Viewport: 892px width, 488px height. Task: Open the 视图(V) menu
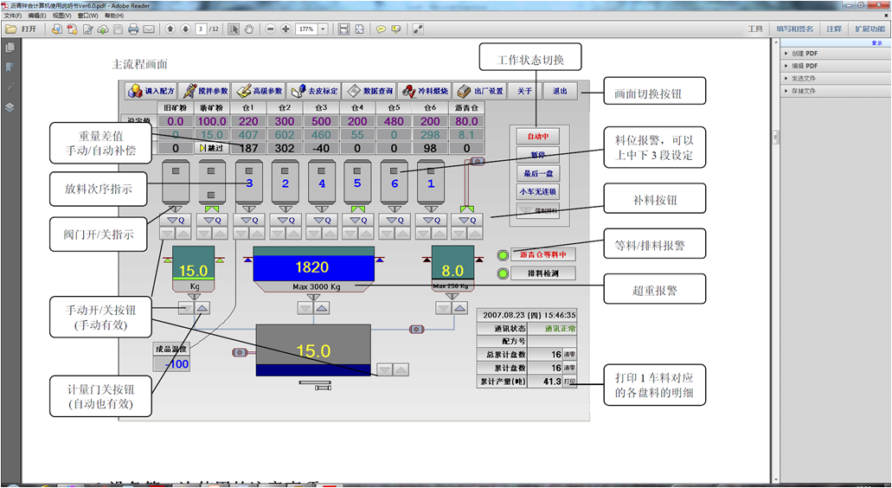pyautogui.click(x=62, y=16)
